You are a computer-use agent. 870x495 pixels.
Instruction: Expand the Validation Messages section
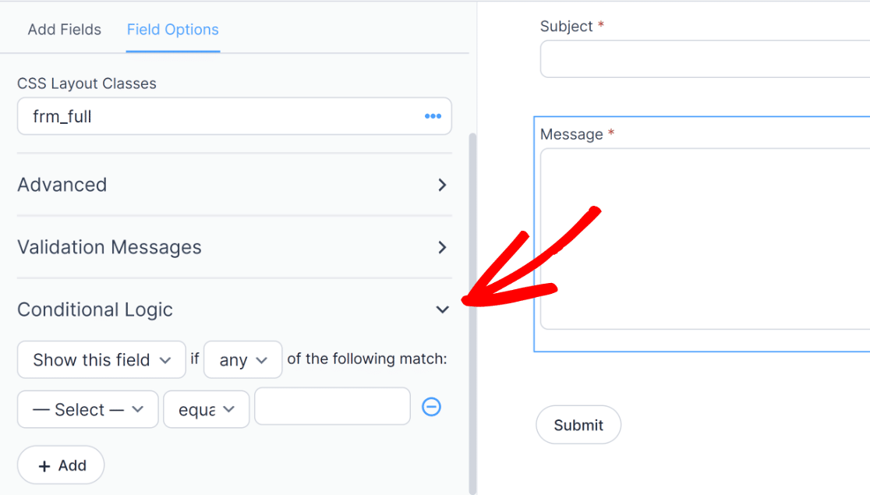pos(442,247)
